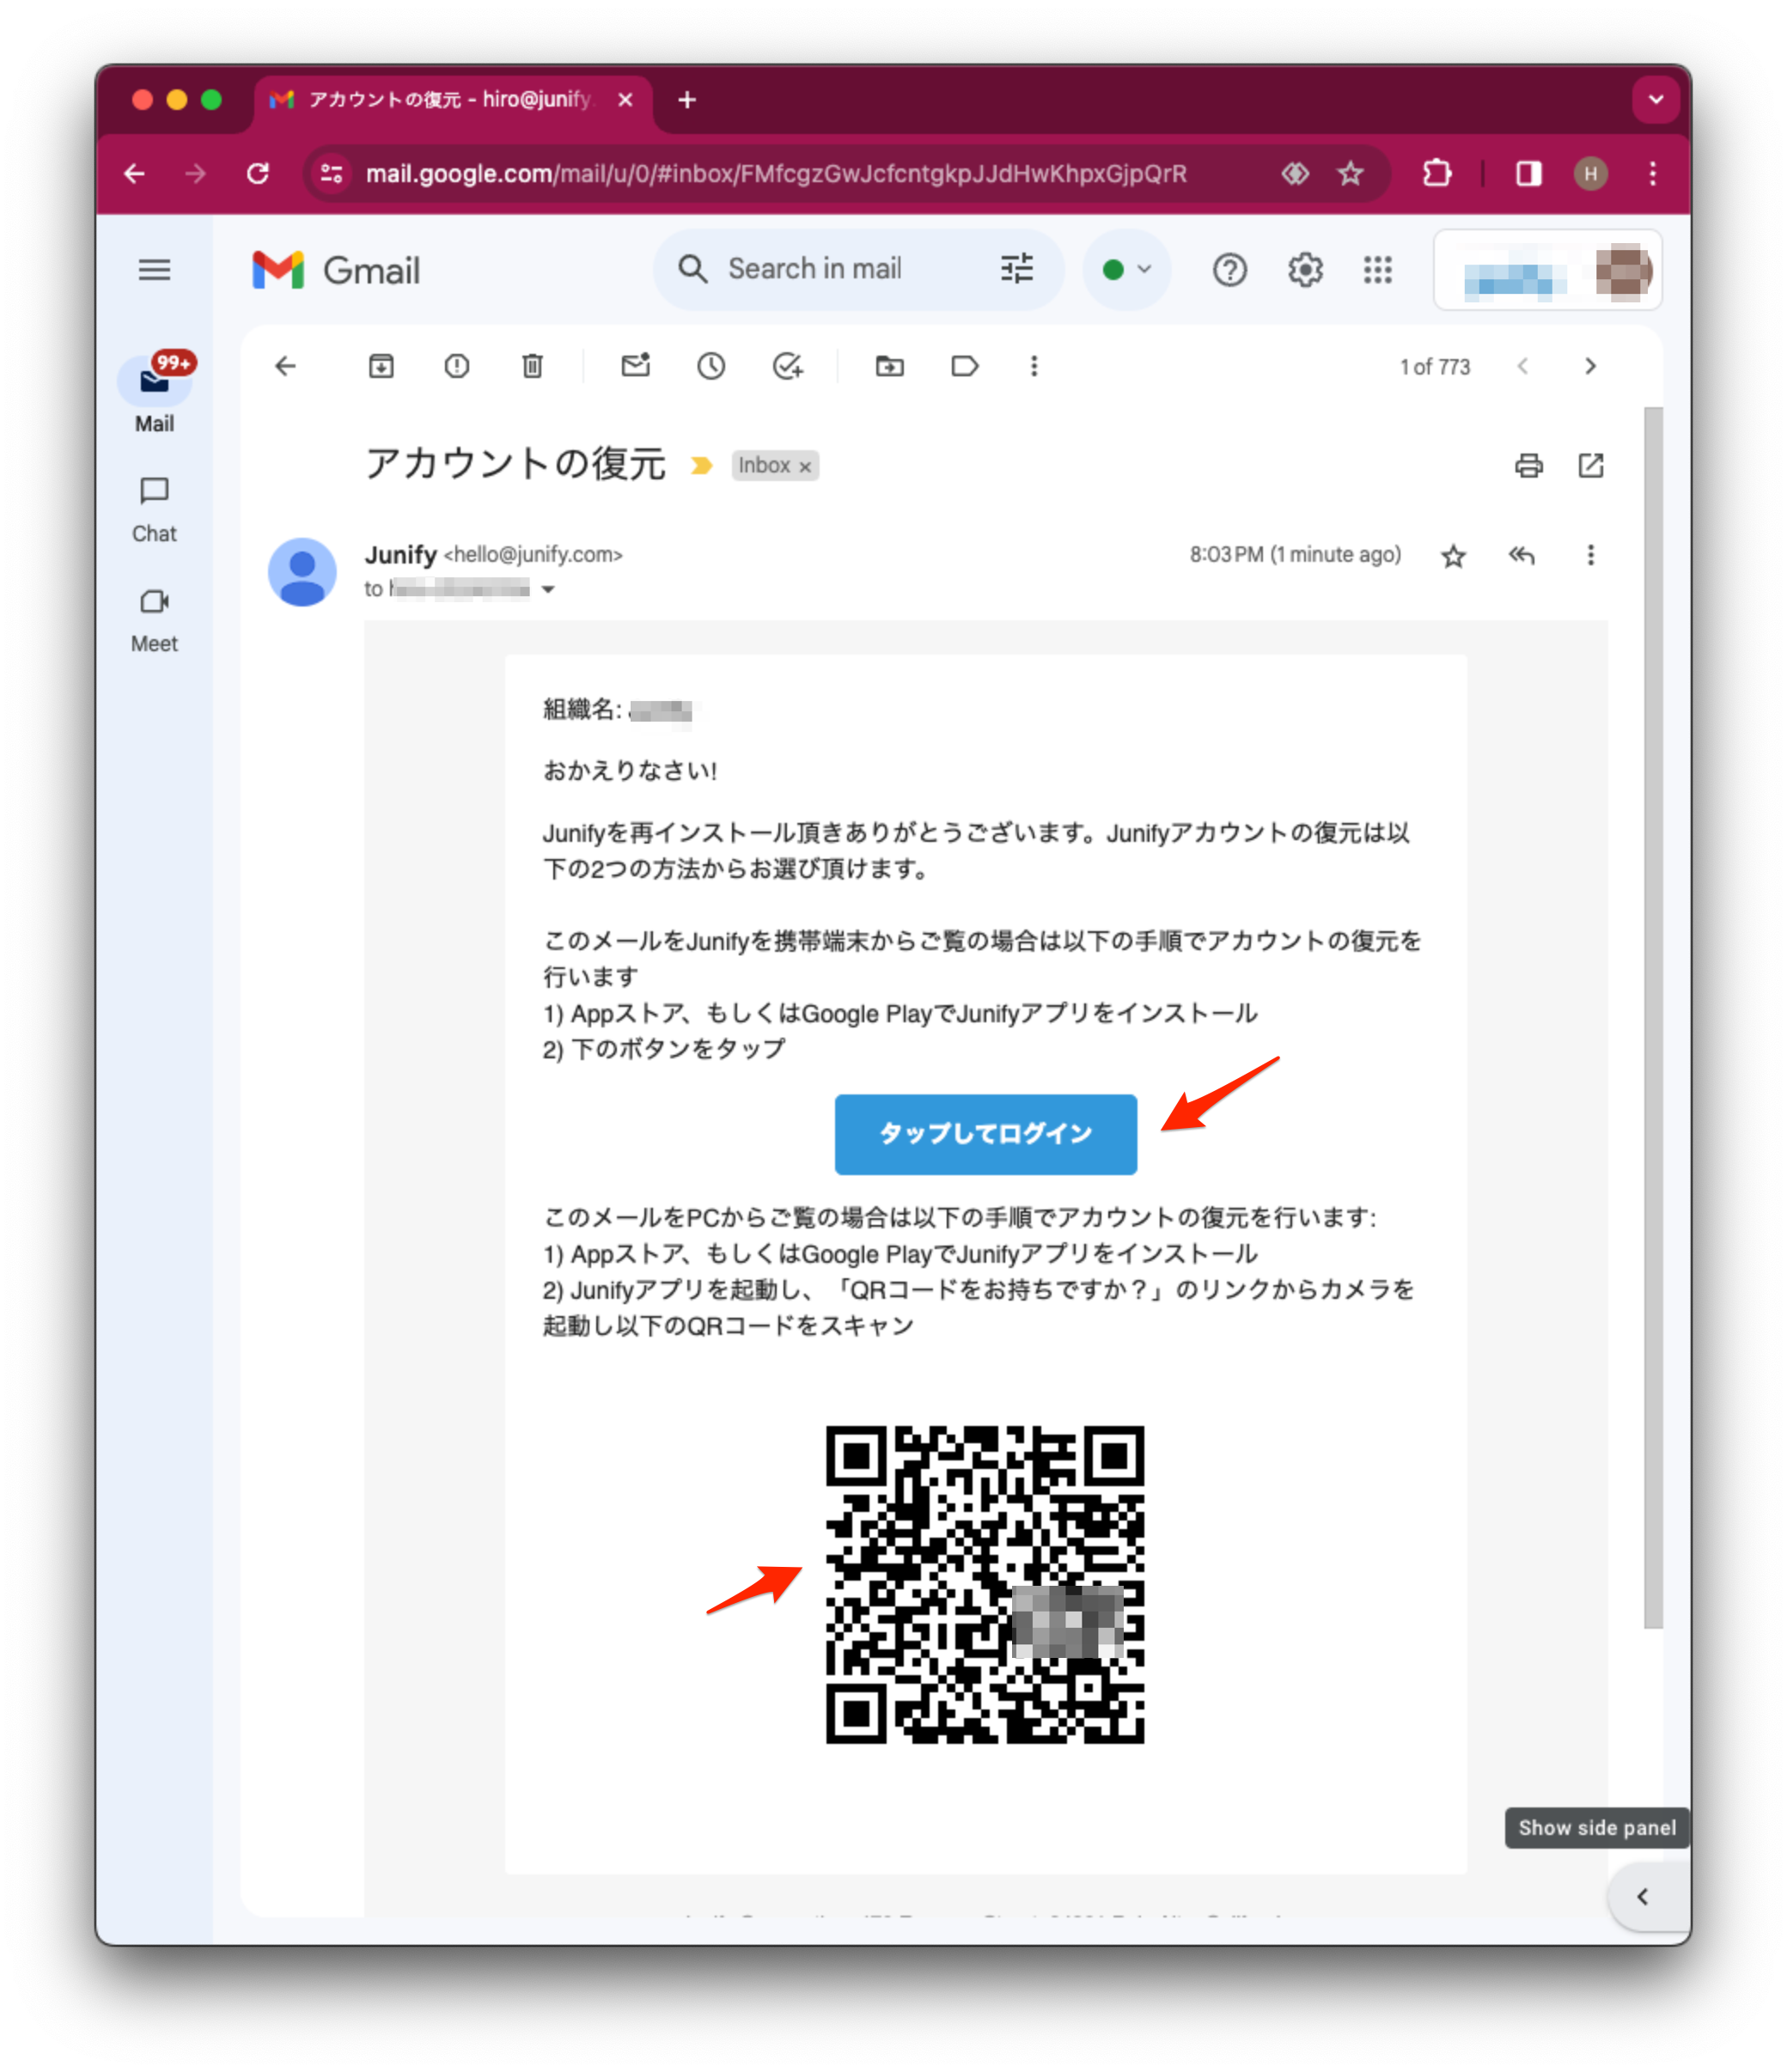Remove the Inbox label
The height and width of the screenshot is (2072, 1787).
(x=805, y=467)
